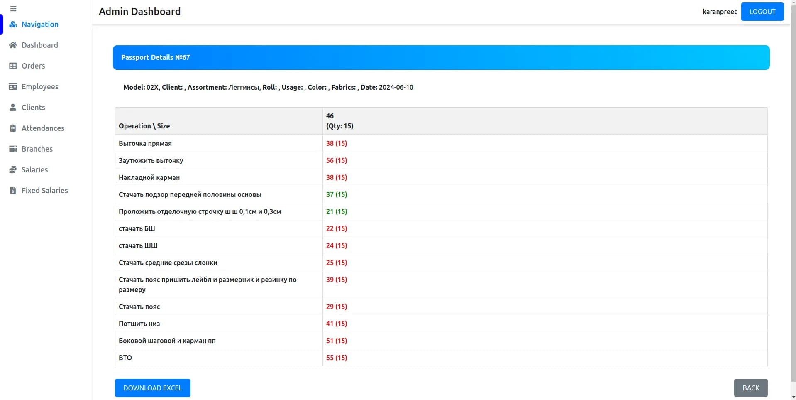Select the Navigation label
The height and width of the screenshot is (400, 796).
(40, 25)
